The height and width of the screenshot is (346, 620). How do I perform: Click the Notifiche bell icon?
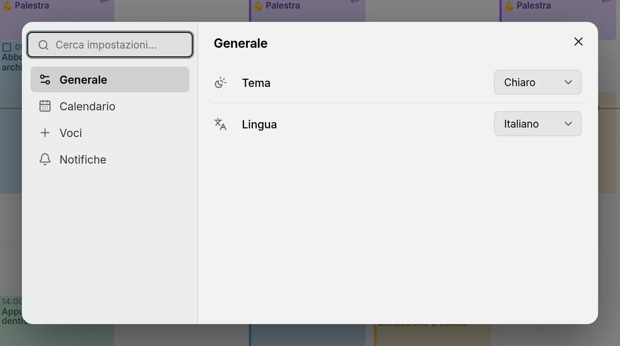tap(45, 159)
